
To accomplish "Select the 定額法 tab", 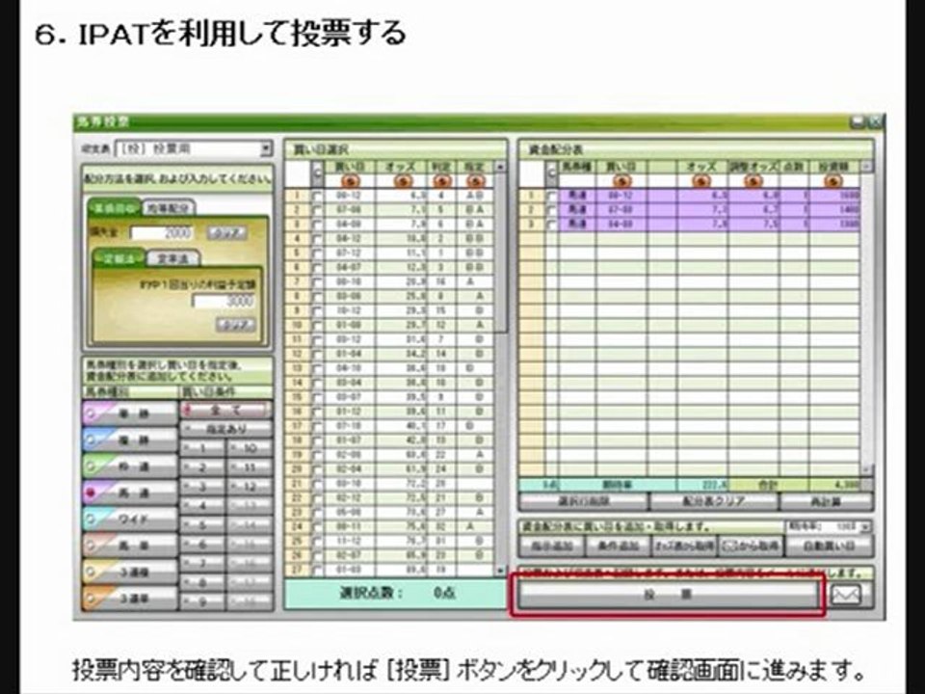I will (119, 258).
